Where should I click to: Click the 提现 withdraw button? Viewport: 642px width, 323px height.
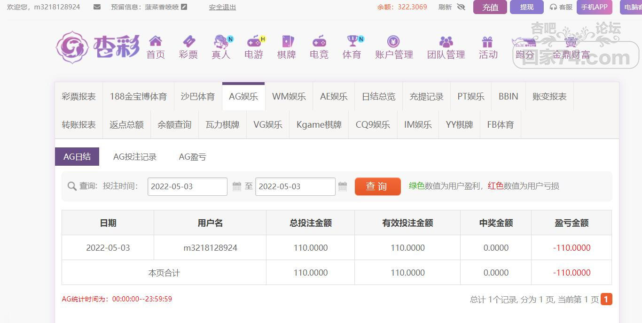[x=527, y=7]
